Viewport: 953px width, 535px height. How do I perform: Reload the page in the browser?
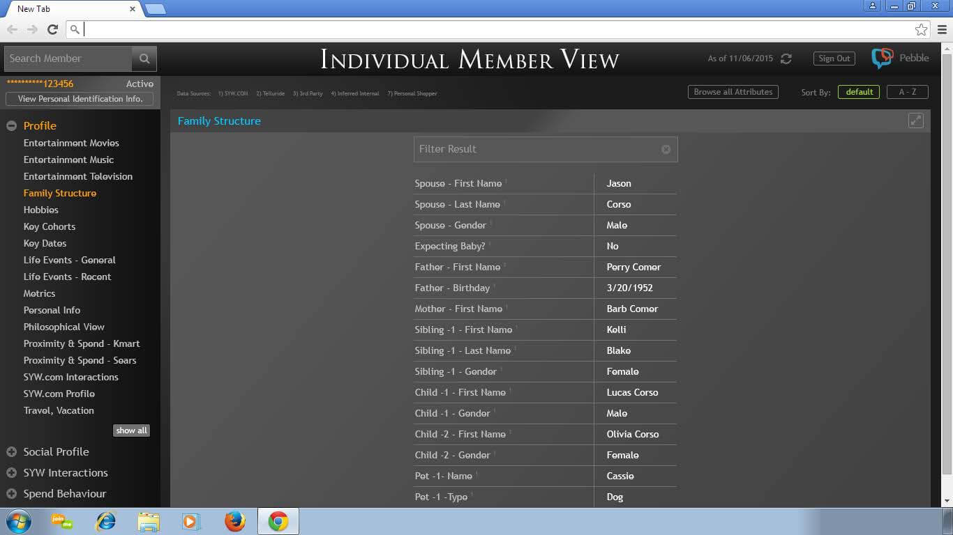click(52, 29)
